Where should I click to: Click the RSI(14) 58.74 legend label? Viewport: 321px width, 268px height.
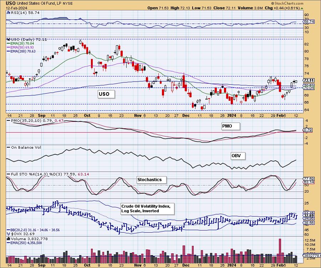tap(25, 13)
